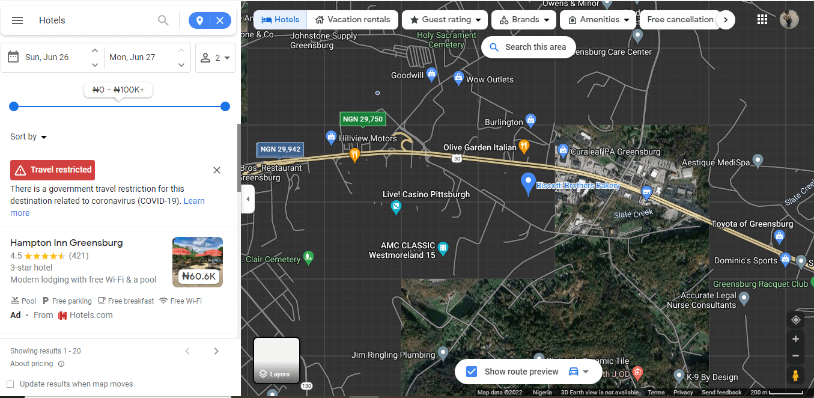Image resolution: width=814 pixels, height=398 pixels.
Task: Show more filters with right arrow
Action: [x=726, y=20]
